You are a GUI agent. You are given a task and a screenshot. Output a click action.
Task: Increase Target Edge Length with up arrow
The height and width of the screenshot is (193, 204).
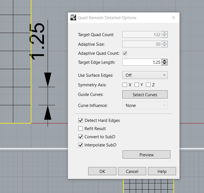point(165,61)
